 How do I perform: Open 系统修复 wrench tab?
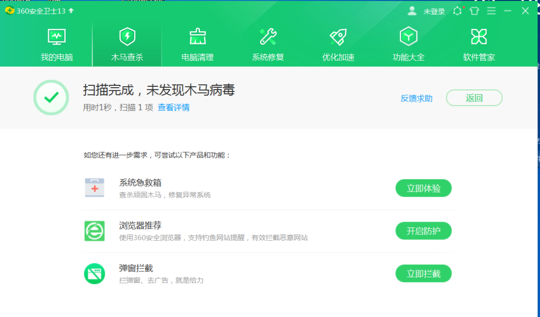268,44
